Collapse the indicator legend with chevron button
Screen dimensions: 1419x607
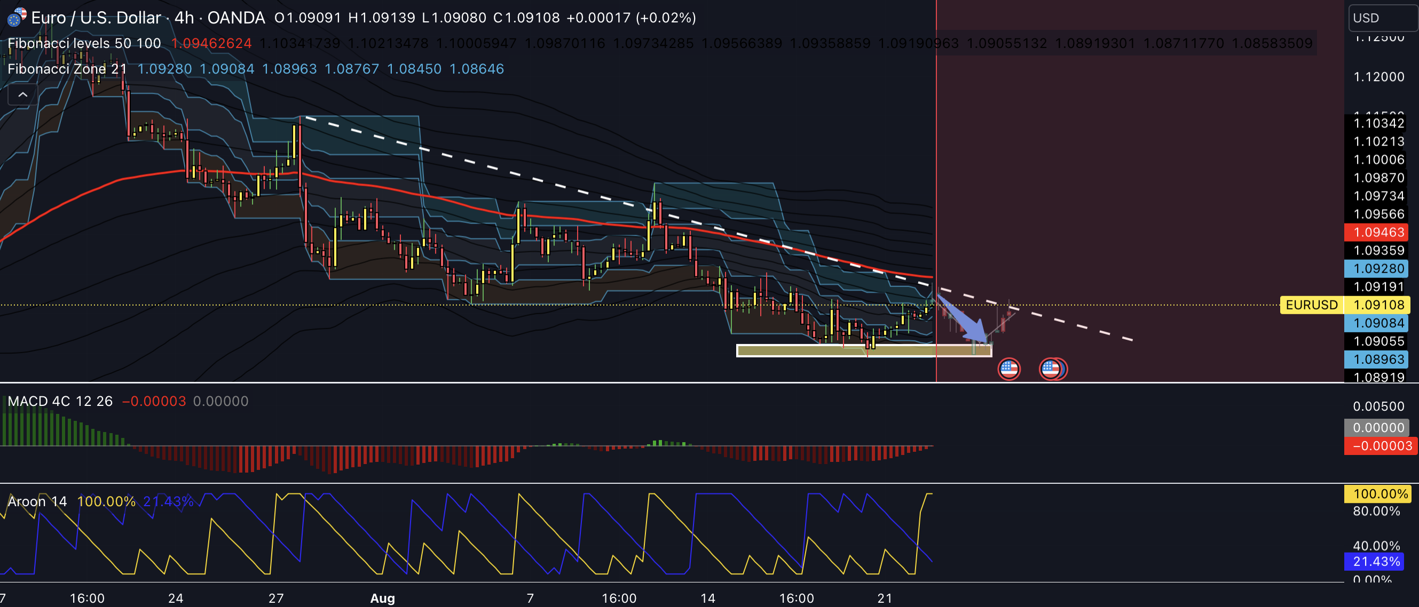tap(22, 94)
